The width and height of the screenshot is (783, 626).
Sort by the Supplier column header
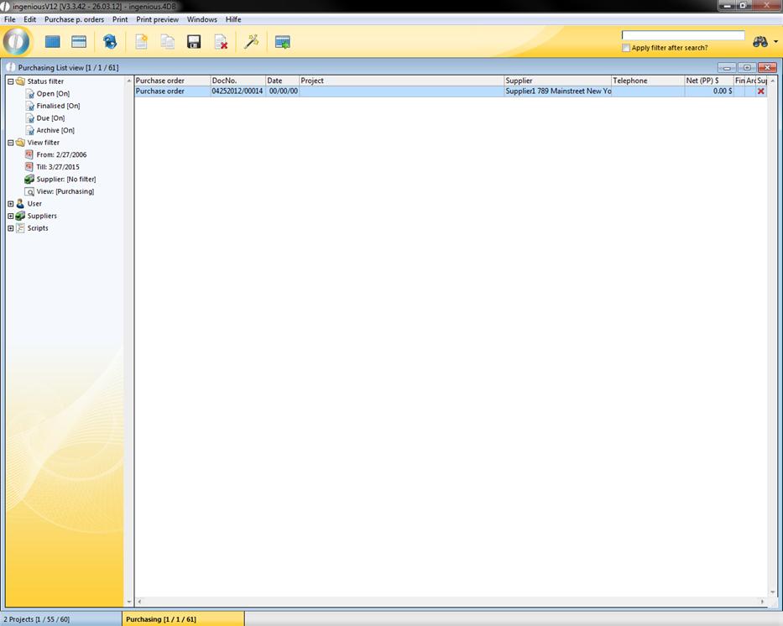557,81
